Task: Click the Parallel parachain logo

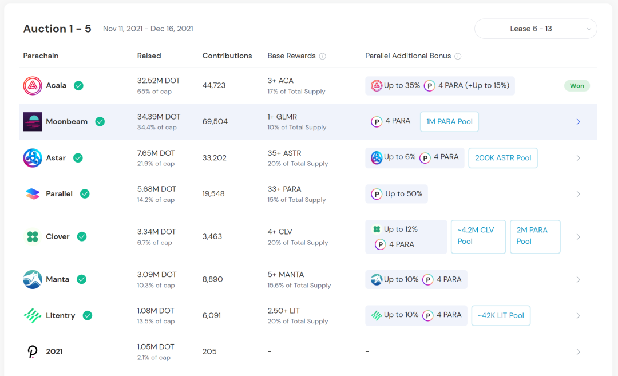Action: point(32,194)
